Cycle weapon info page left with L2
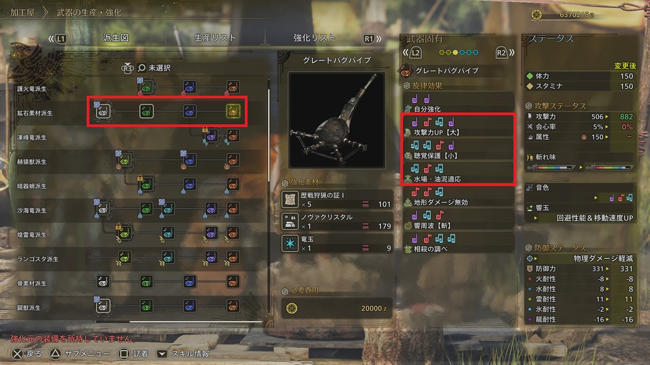 413,53
